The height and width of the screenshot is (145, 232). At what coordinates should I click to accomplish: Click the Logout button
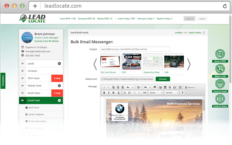tap(202, 19)
